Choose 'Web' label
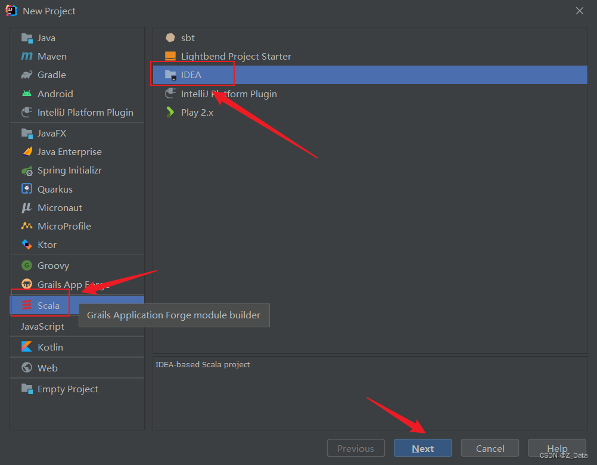597x465 pixels. 48,368
